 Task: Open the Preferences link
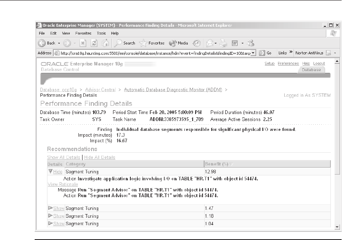(x=288, y=63)
